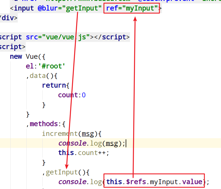Click console in the getInput log line
This screenshot has height=189, width=221.
coord(72,182)
